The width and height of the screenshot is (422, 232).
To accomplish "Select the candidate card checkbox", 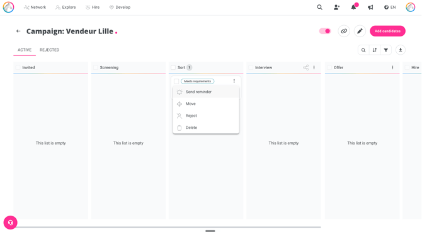I will coord(176,81).
